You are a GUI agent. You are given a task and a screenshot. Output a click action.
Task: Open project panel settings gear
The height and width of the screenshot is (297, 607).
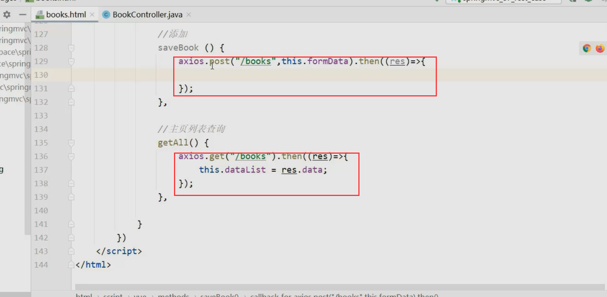(x=7, y=15)
